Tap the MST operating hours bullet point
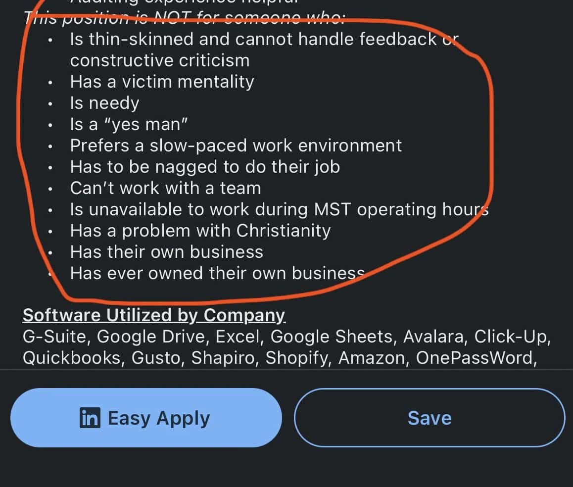This screenshot has height=487, width=573. tap(280, 209)
